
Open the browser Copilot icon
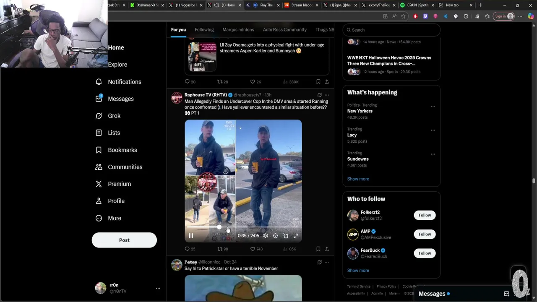click(532, 16)
